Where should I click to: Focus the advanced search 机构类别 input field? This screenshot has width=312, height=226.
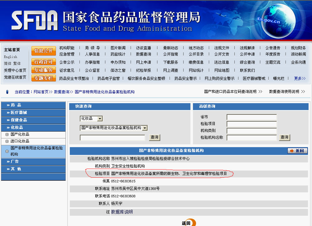[252, 131]
